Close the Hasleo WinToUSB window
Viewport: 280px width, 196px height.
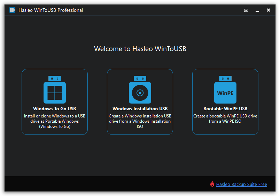[x=269, y=10]
